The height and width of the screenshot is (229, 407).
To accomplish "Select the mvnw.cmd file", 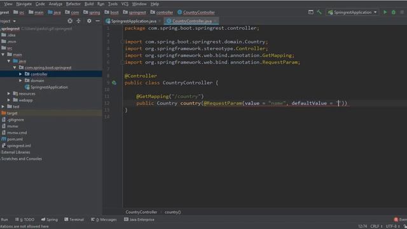I will pos(14,133).
